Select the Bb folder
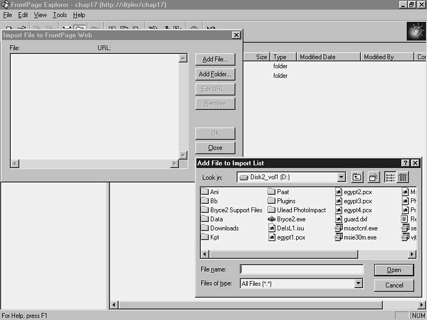The width and height of the screenshot is (427, 320). click(x=209, y=201)
